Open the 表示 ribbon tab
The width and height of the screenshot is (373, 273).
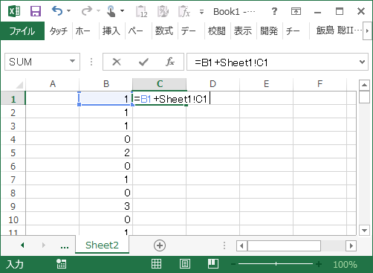243,31
